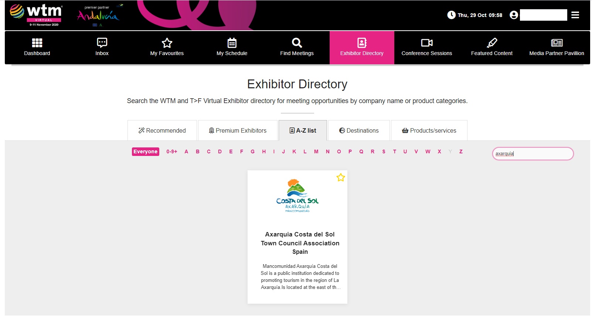The height and width of the screenshot is (317, 592).
Task: Open the Dashboard grid icon
Action: [37, 43]
